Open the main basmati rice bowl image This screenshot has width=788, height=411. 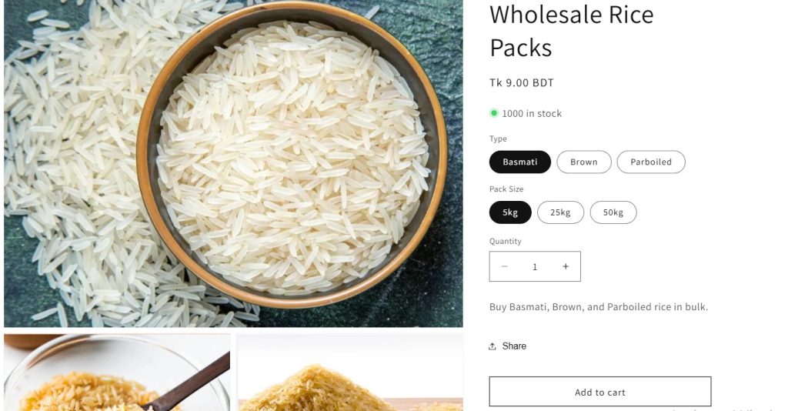point(233,164)
